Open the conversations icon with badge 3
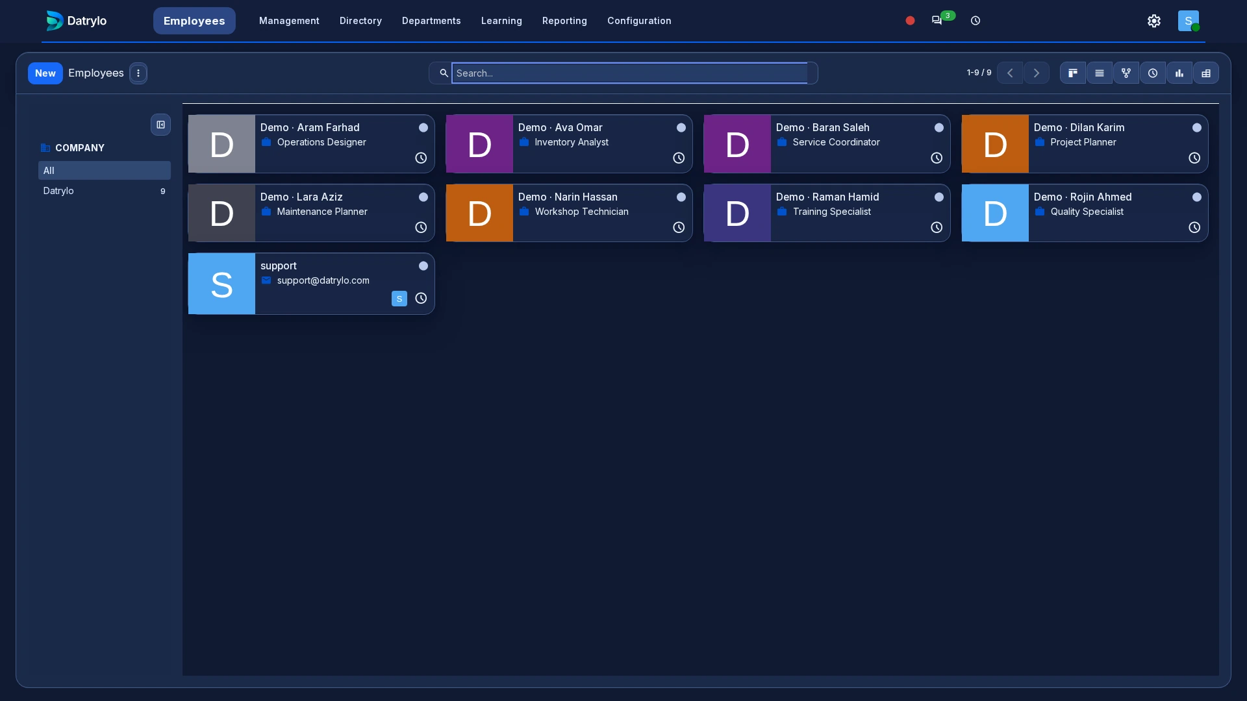Screen dimensions: 1247x701 coord(937,21)
